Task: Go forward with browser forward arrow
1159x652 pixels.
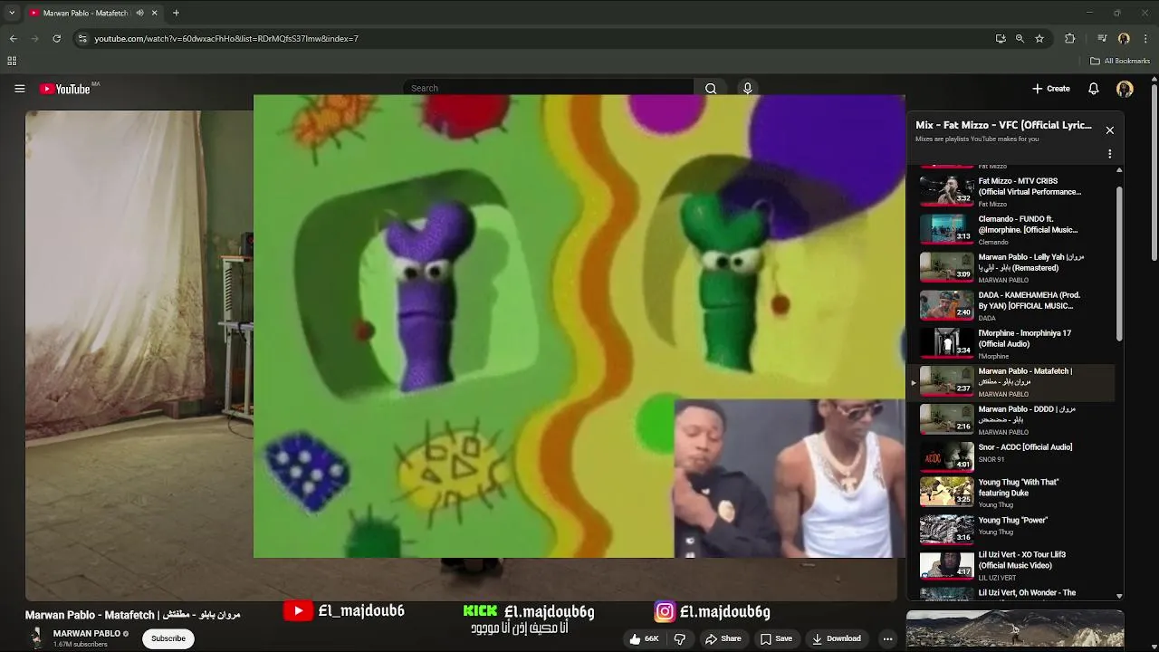Action: [34, 39]
